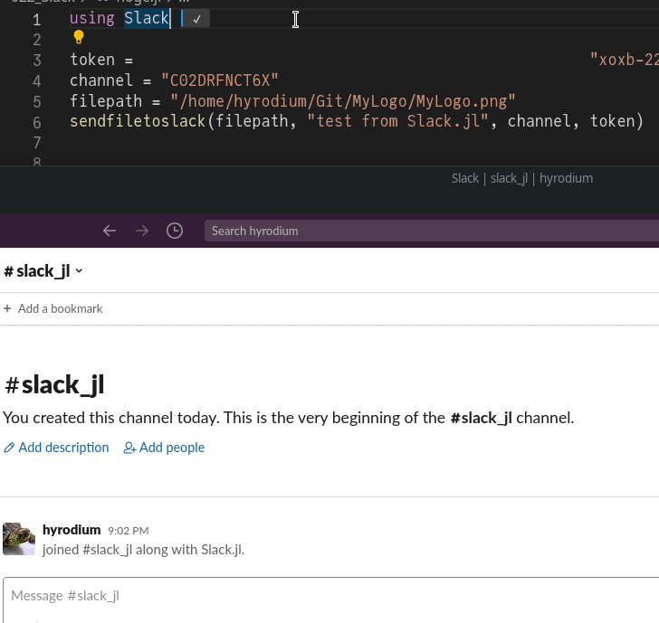Screen dimensions: 659x623
Task: Click the plus icon for adding bookmark
Action: point(7,308)
